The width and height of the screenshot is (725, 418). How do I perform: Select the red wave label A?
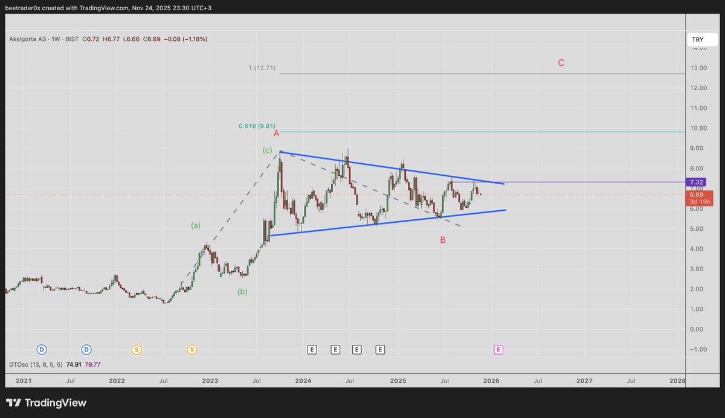point(276,133)
